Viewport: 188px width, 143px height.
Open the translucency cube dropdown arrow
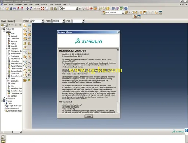pos(129,12)
